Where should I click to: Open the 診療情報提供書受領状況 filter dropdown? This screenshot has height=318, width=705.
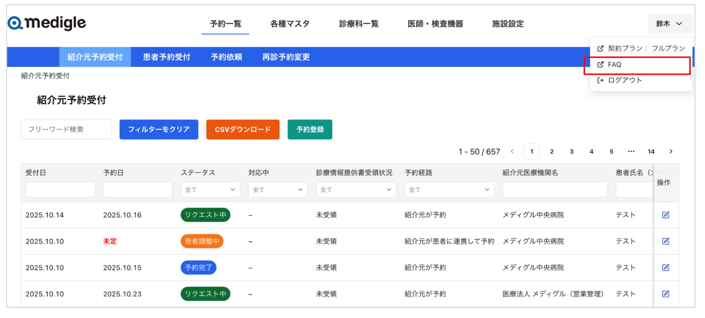pyautogui.click(x=355, y=190)
